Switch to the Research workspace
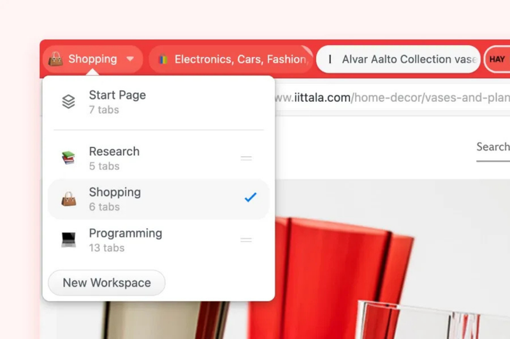The image size is (510, 339). pos(159,158)
